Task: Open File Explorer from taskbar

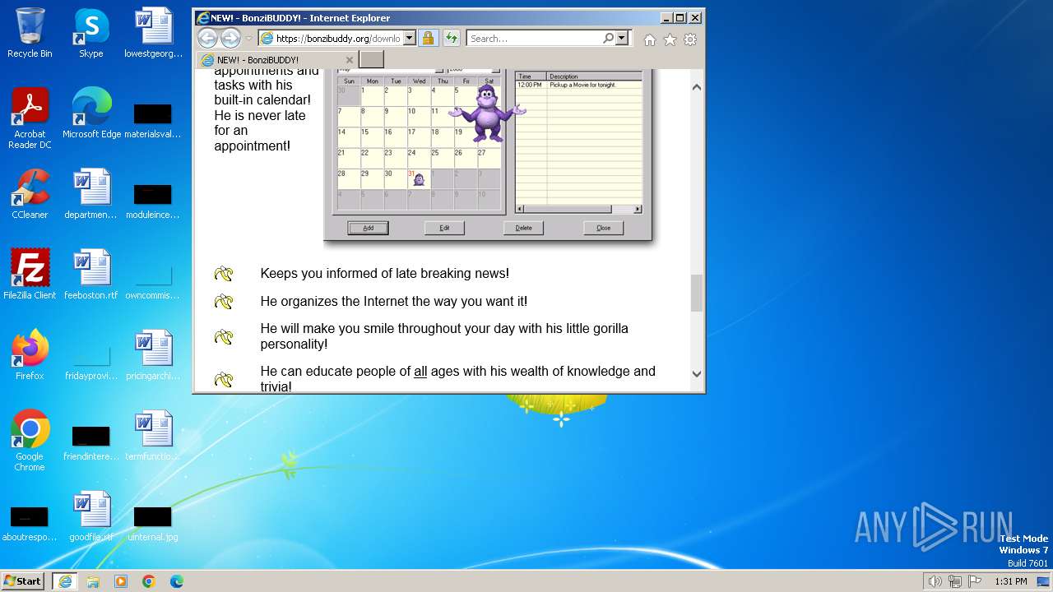Action: point(93,581)
